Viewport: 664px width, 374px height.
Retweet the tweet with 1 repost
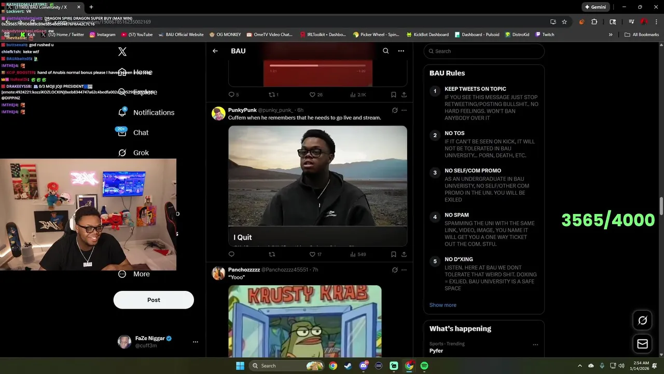[x=273, y=95]
